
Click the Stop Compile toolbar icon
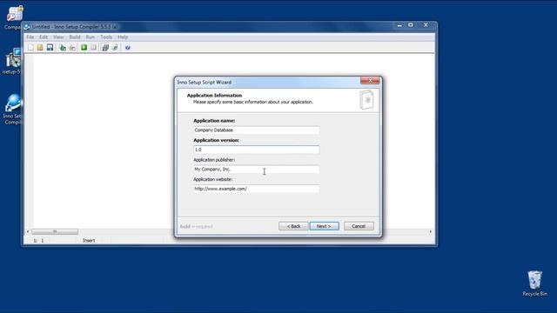72,48
